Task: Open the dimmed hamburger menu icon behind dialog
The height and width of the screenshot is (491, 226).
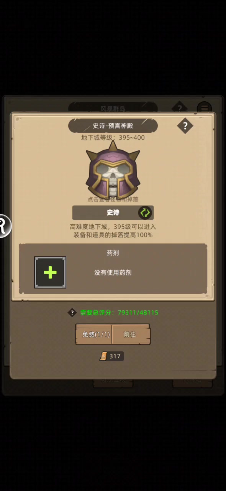Action: tap(204, 108)
